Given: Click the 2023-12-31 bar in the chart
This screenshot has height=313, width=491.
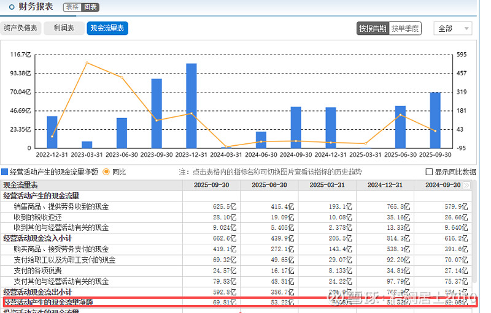Looking at the screenshot, I should click(x=191, y=105).
